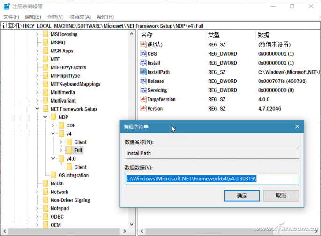Image resolution: width=321 pixels, height=236 pixels.
Task: Click the Servicing DWORD value icon
Action: pyautogui.click(x=143, y=90)
